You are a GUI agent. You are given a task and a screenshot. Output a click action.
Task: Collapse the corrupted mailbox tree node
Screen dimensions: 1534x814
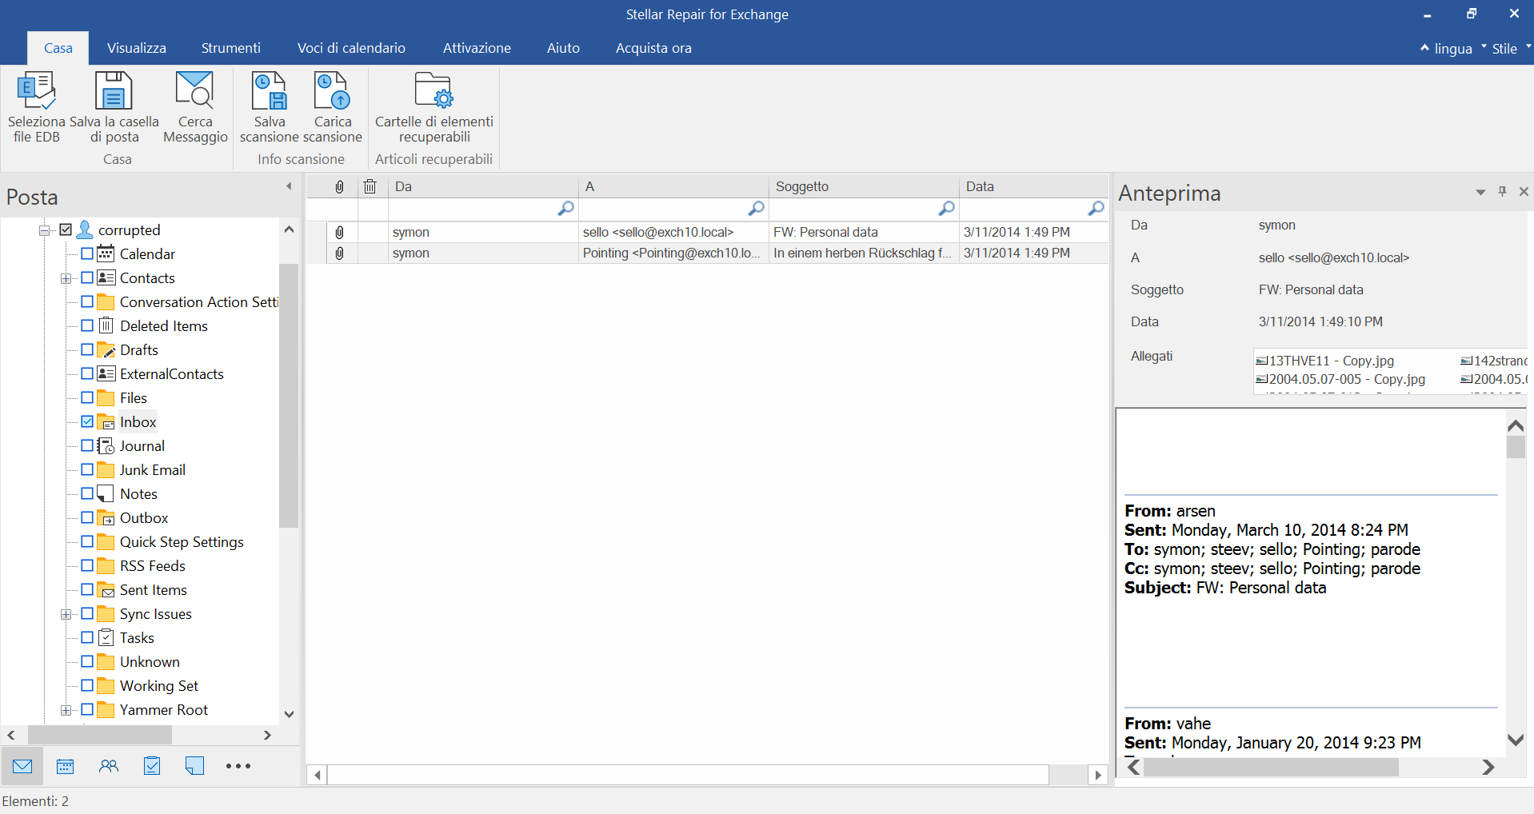45,230
